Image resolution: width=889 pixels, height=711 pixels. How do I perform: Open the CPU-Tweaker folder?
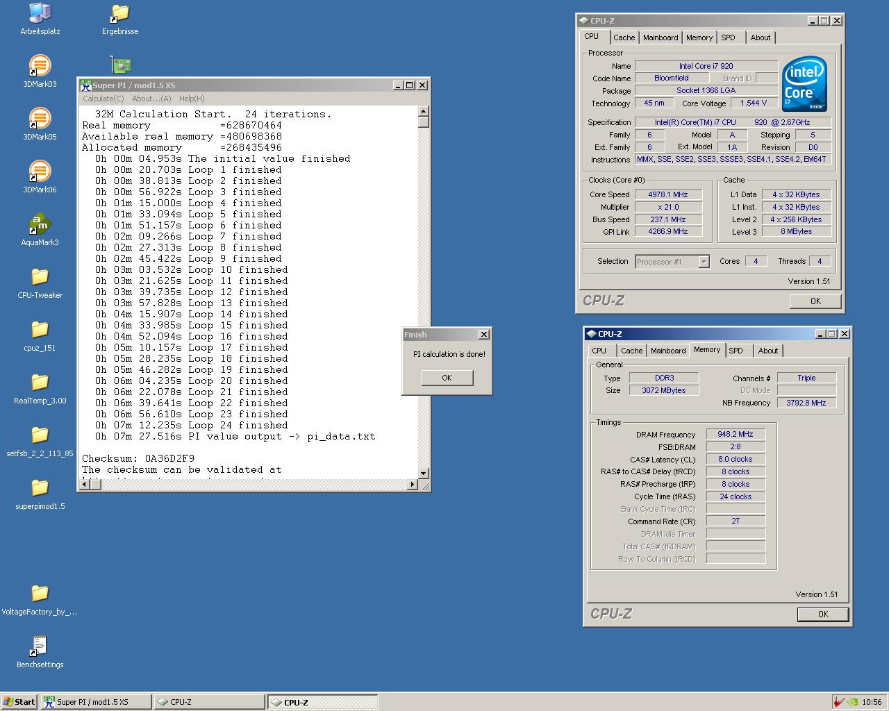pyautogui.click(x=40, y=283)
